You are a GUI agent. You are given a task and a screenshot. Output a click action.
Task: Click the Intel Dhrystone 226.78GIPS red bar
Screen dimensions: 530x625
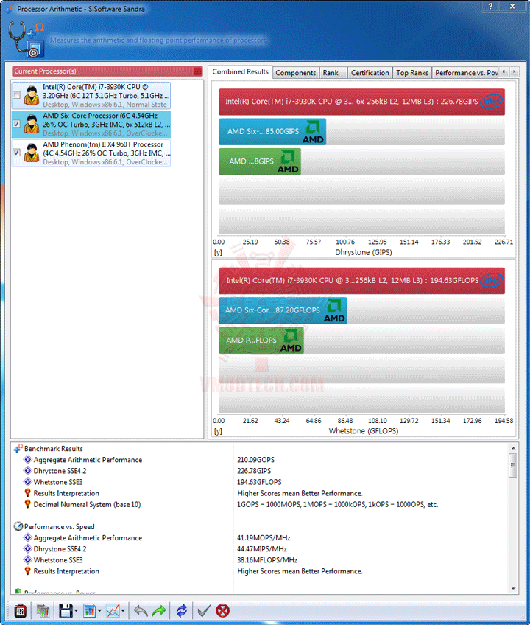pos(361,102)
